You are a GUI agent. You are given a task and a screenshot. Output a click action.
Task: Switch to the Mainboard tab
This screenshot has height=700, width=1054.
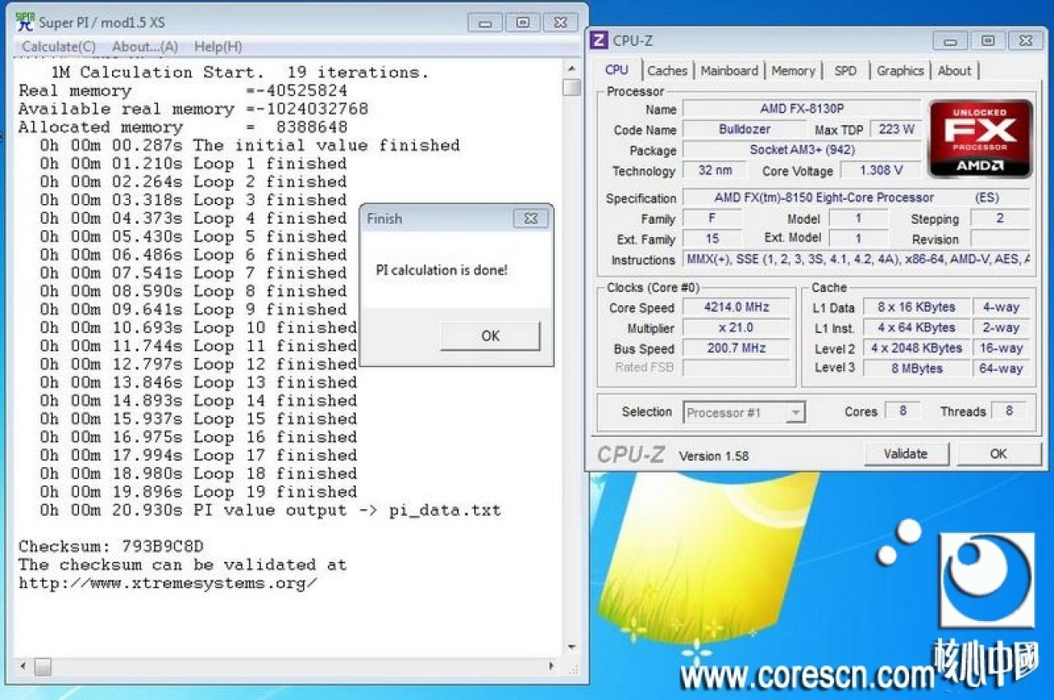tap(730, 71)
